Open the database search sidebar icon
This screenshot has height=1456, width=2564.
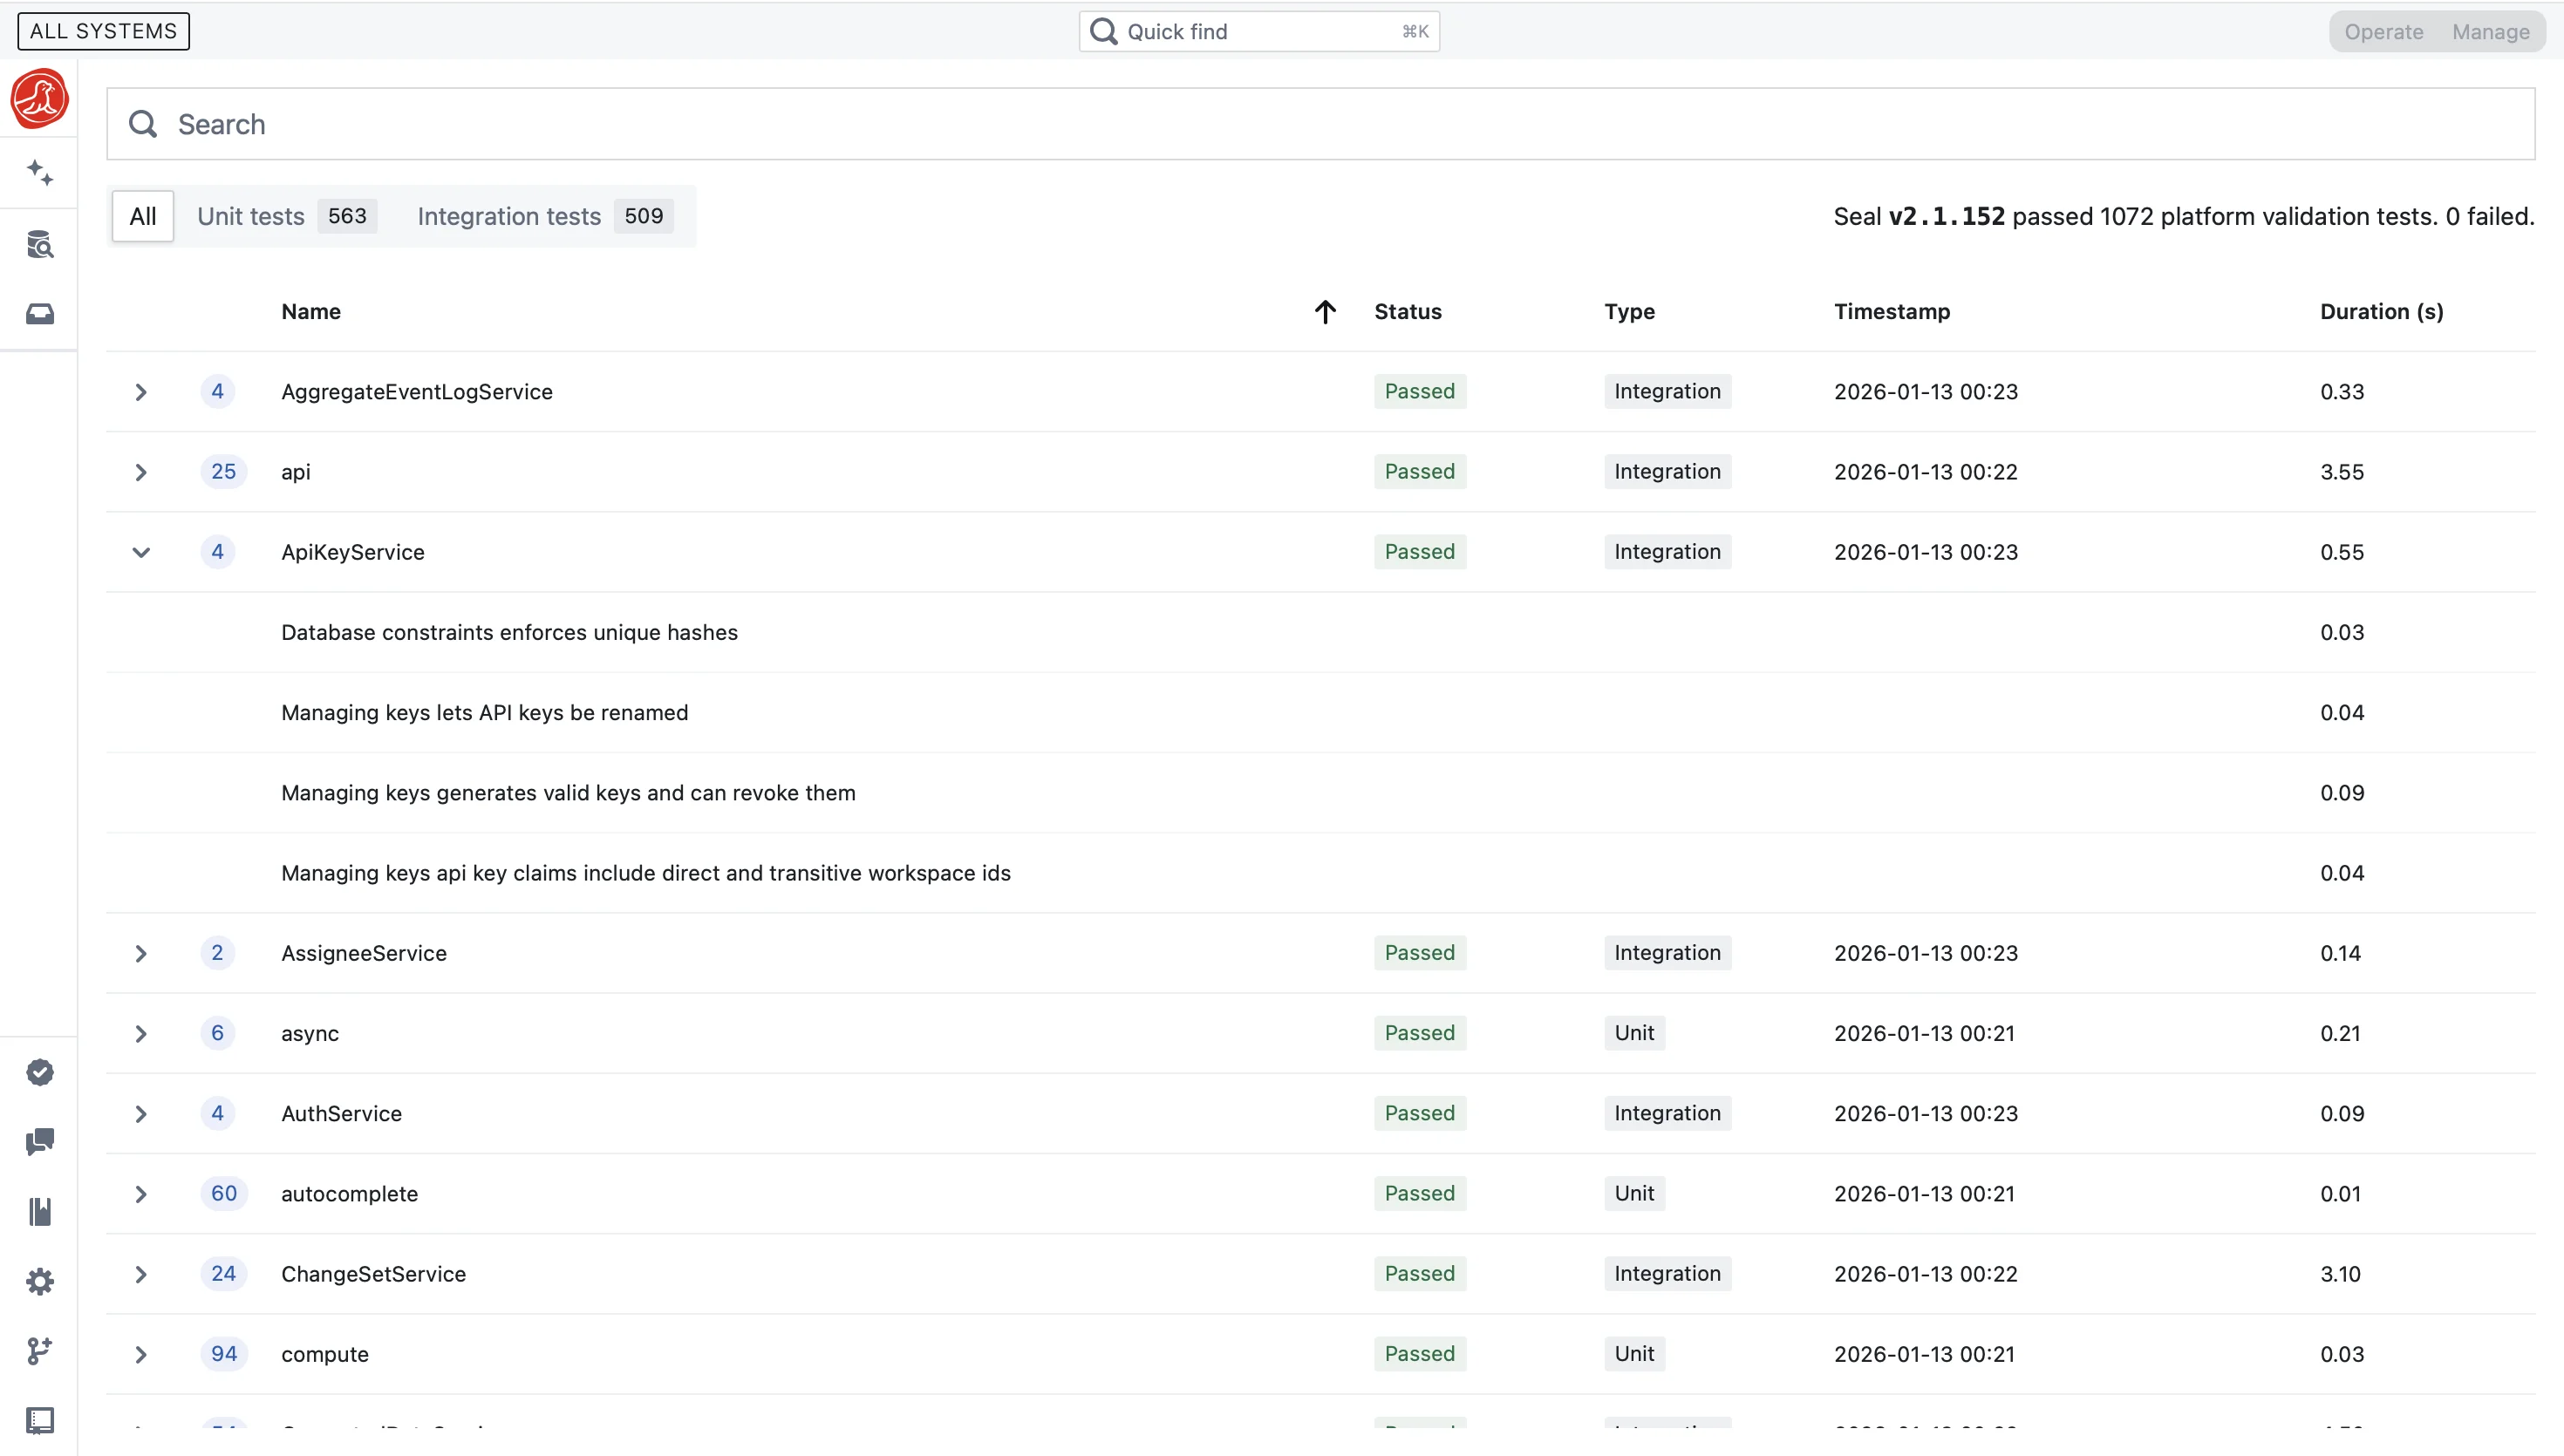click(x=40, y=244)
